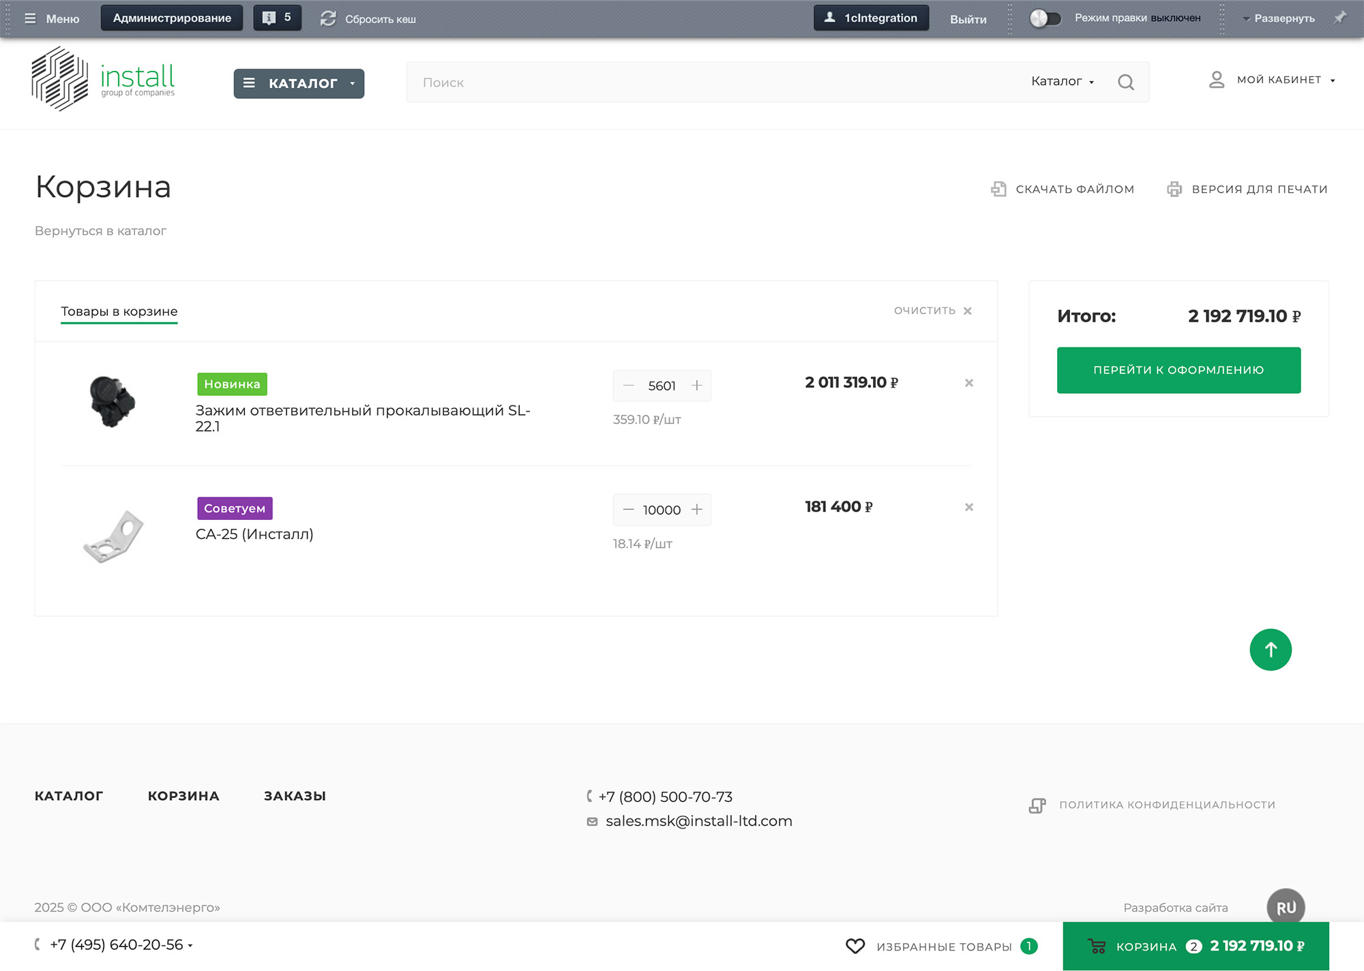Image resolution: width=1364 pixels, height=971 pixels.
Task: Open favorite products heart icon
Action: pos(855,946)
